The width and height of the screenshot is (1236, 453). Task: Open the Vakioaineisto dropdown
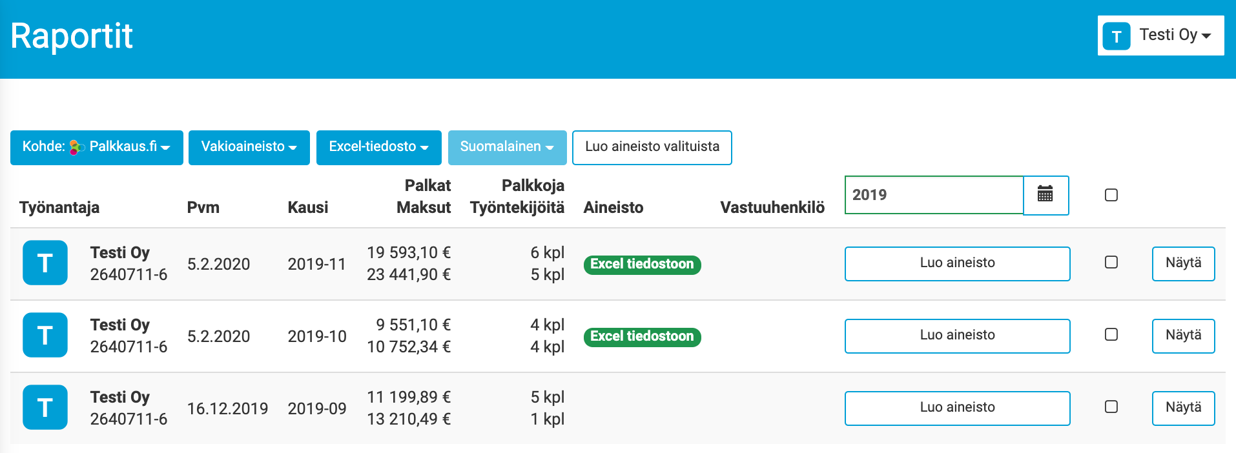(249, 147)
